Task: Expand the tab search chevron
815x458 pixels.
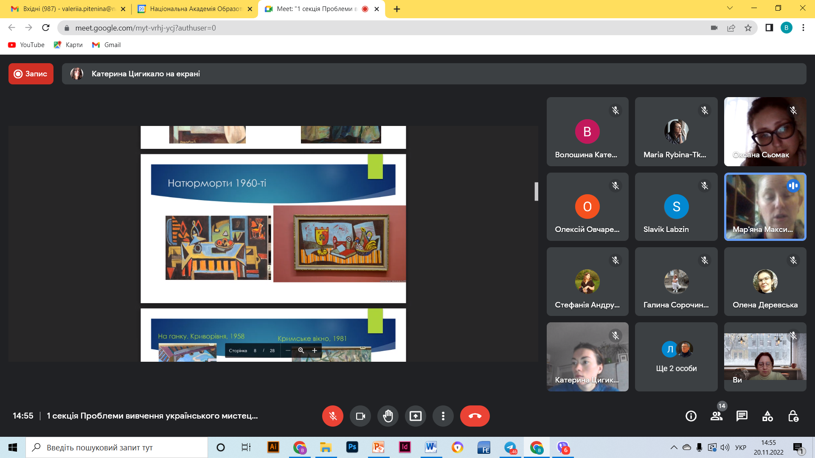Action: click(730, 8)
